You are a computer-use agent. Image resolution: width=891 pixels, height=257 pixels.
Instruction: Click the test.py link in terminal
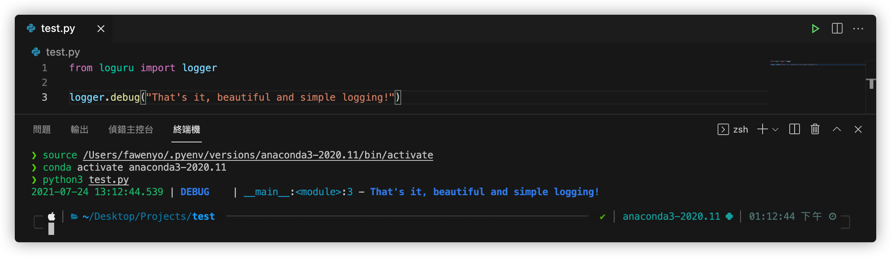point(109,180)
